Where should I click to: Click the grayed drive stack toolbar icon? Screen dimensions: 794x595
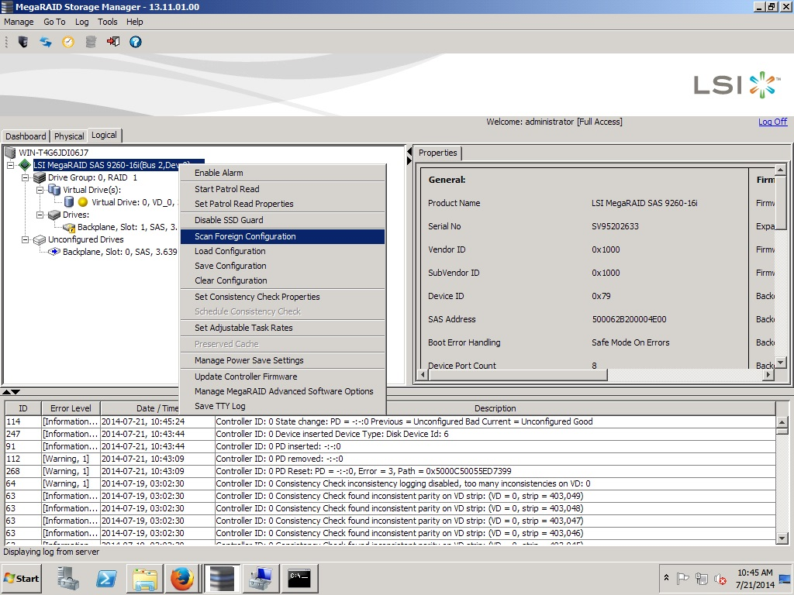[91, 42]
